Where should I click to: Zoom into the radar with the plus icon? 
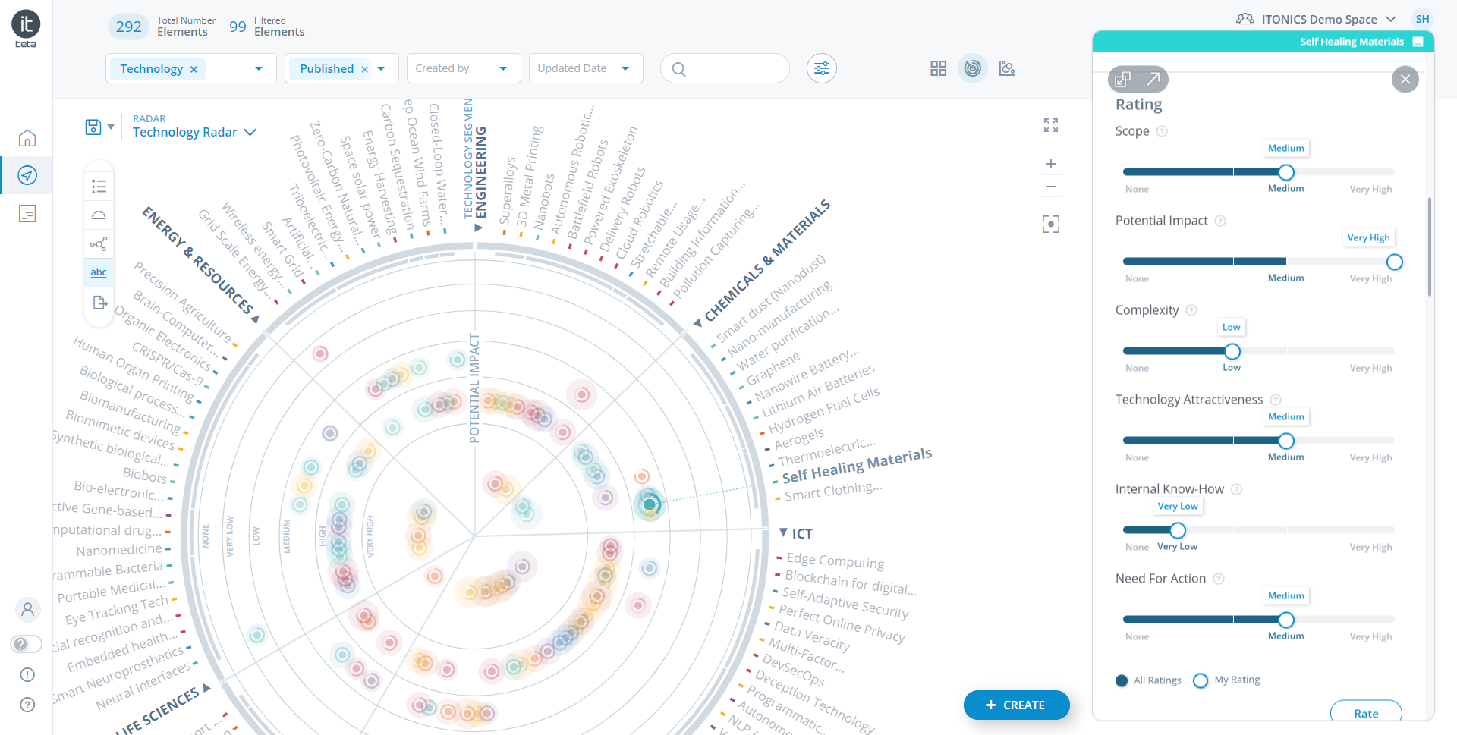[1051, 163]
